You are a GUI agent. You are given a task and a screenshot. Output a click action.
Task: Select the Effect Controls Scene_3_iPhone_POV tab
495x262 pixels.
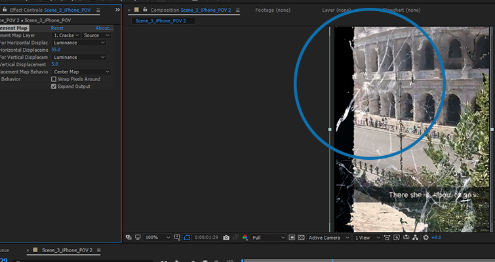click(50, 10)
